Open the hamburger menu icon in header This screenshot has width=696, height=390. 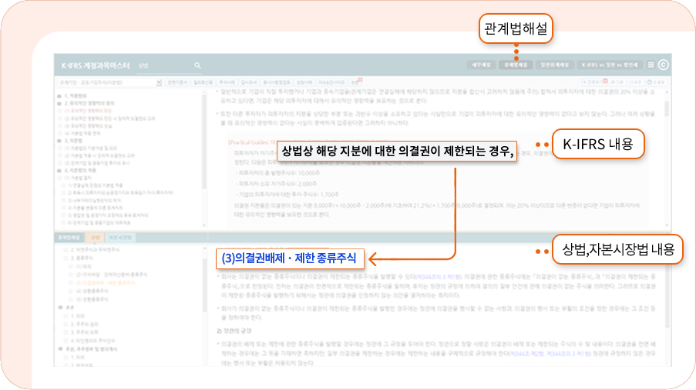(x=651, y=66)
